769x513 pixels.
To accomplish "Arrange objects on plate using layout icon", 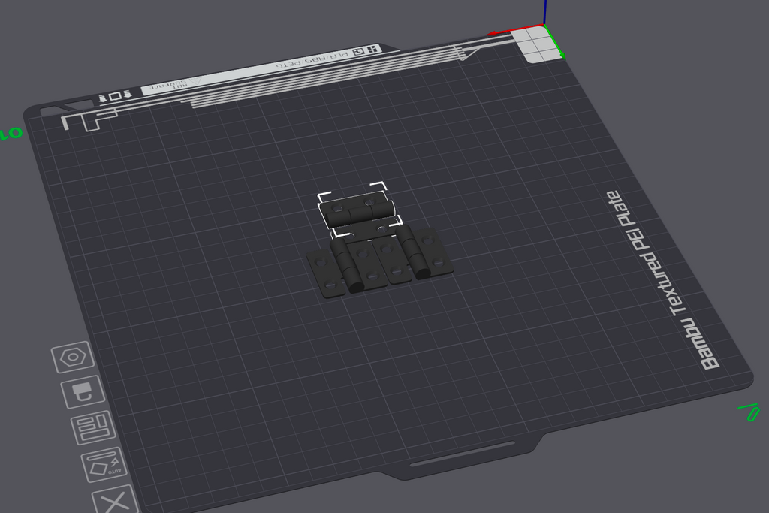I will [x=93, y=427].
